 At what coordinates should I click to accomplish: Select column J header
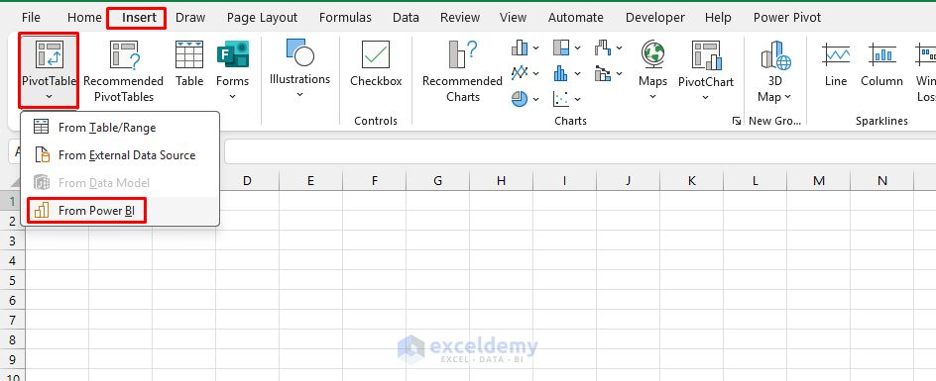pyautogui.click(x=628, y=181)
